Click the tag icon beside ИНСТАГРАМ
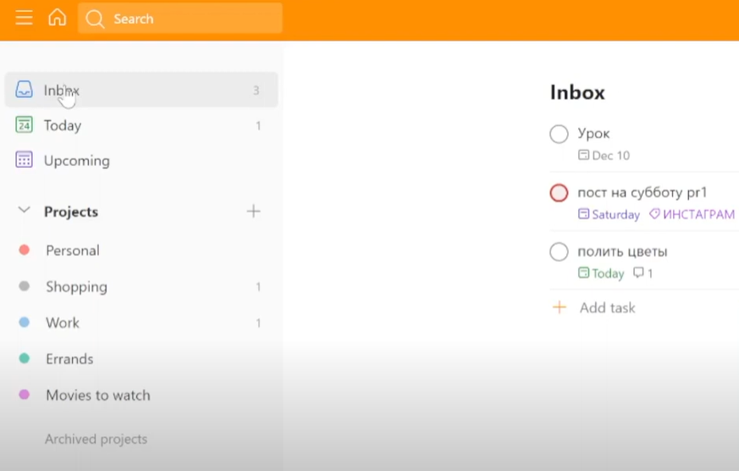The width and height of the screenshot is (739, 471). click(x=654, y=213)
